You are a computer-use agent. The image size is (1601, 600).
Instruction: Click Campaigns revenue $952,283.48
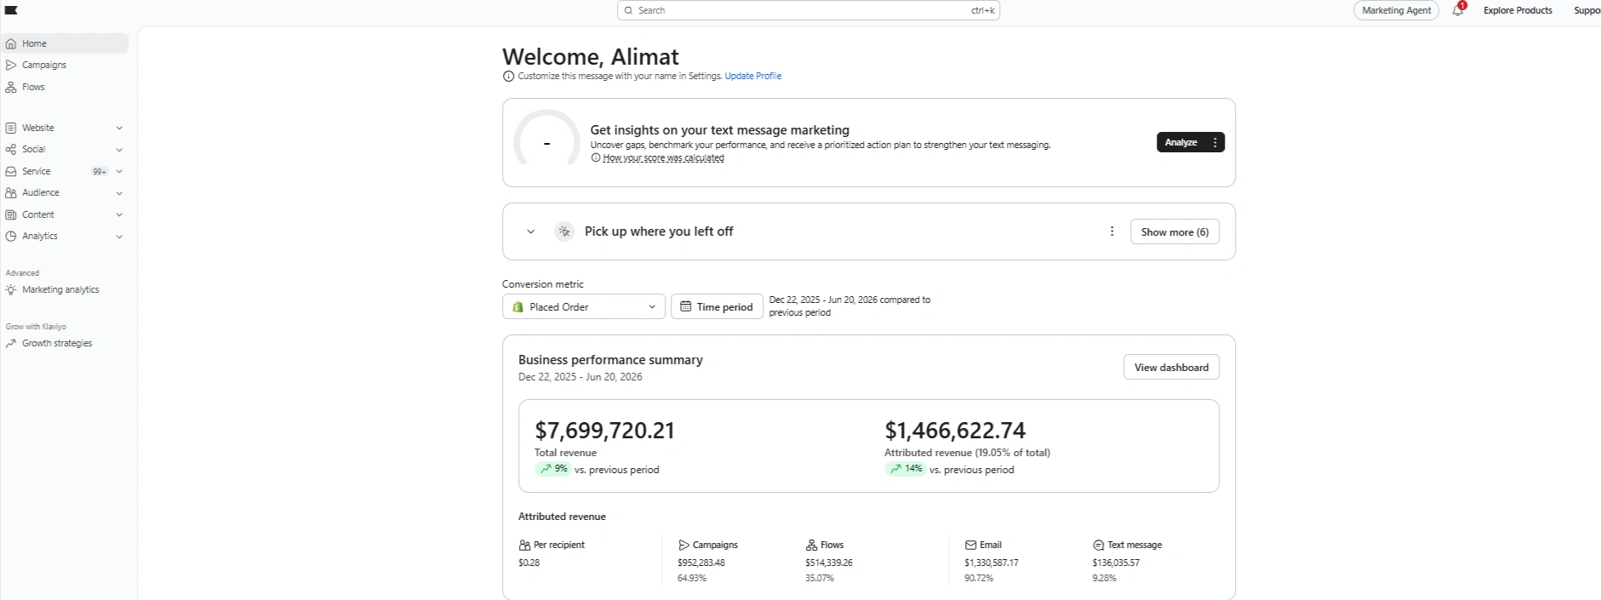(x=701, y=563)
